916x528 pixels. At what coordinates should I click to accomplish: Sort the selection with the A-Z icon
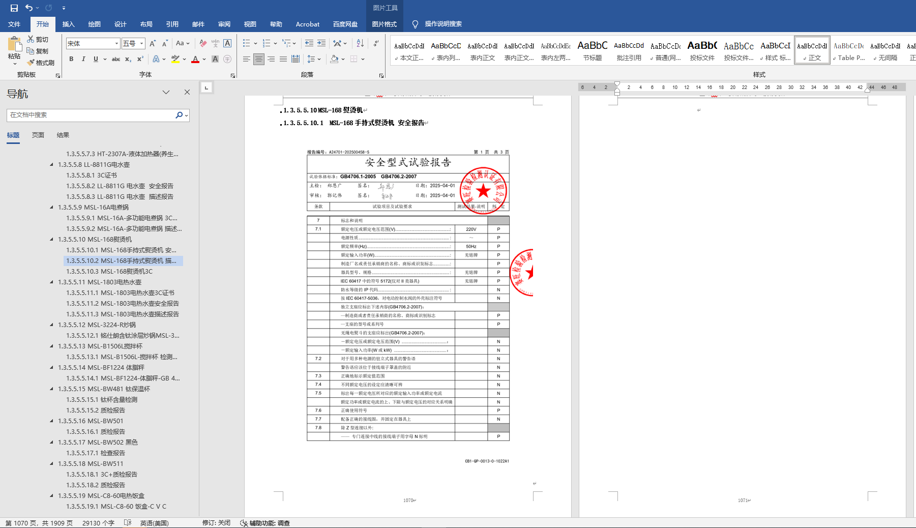pyautogui.click(x=360, y=44)
